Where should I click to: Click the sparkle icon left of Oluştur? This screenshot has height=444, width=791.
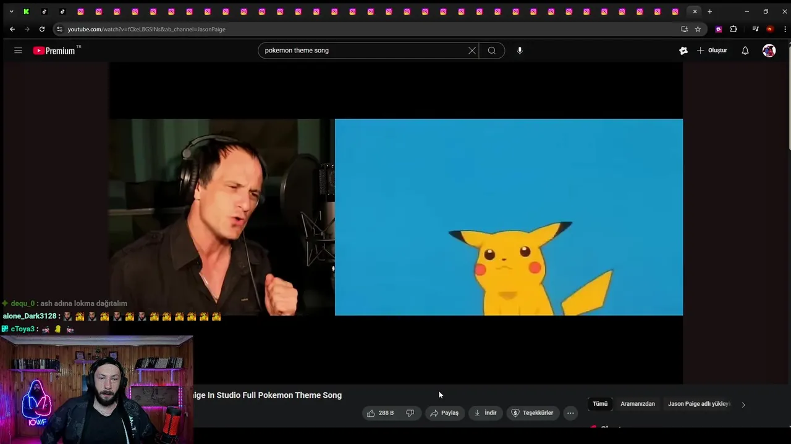point(683,51)
